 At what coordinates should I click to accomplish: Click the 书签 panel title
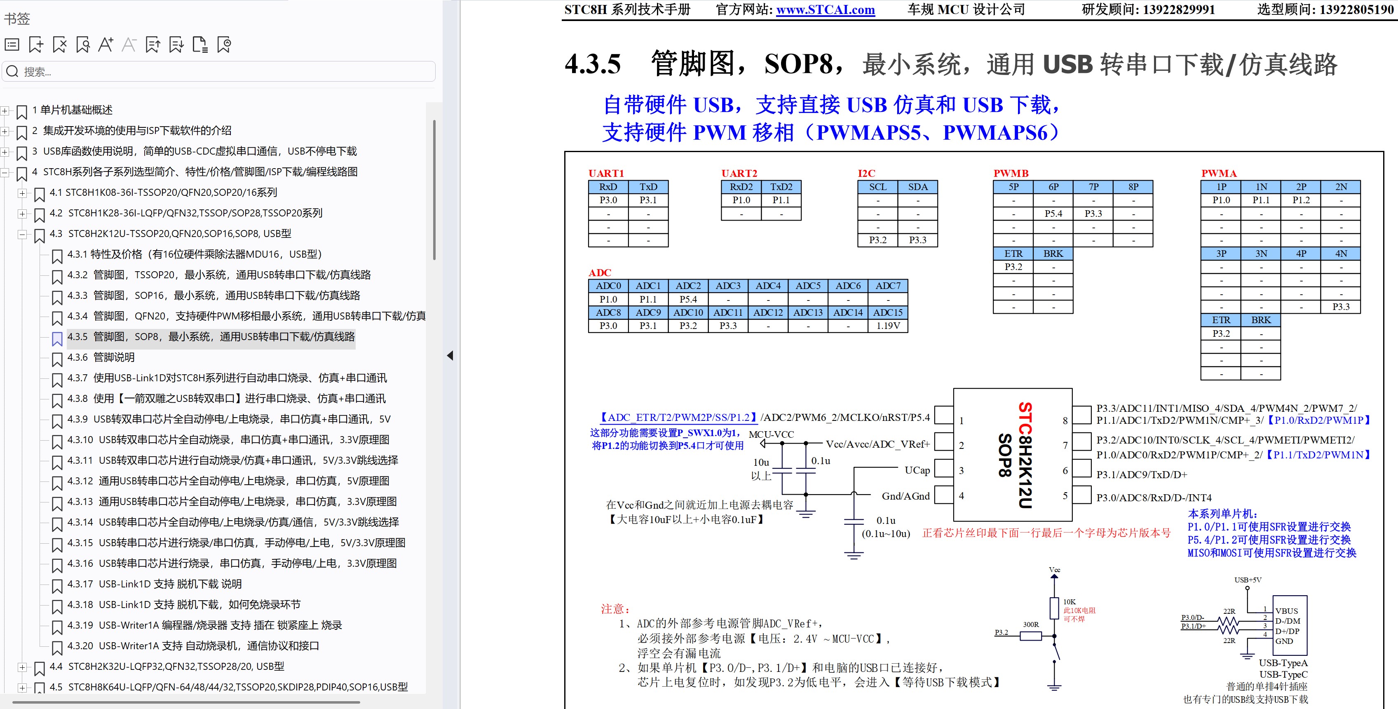(x=17, y=19)
